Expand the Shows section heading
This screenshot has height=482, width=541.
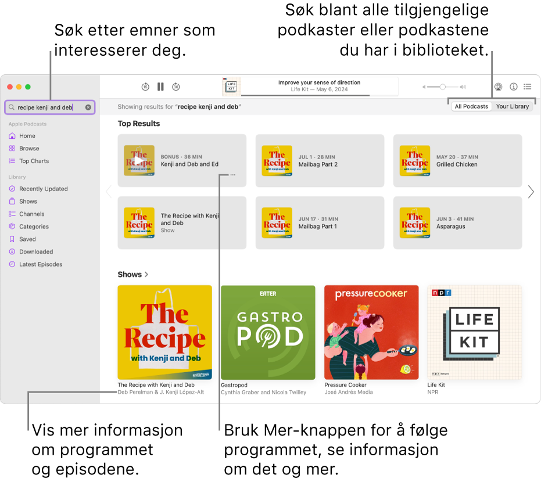pyautogui.click(x=133, y=275)
